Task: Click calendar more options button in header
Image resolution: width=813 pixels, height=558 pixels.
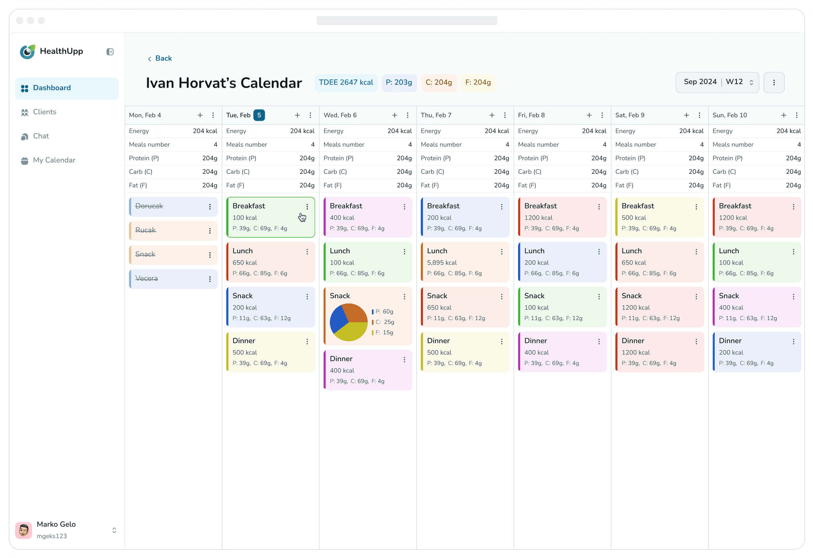Action: click(x=774, y=83)
